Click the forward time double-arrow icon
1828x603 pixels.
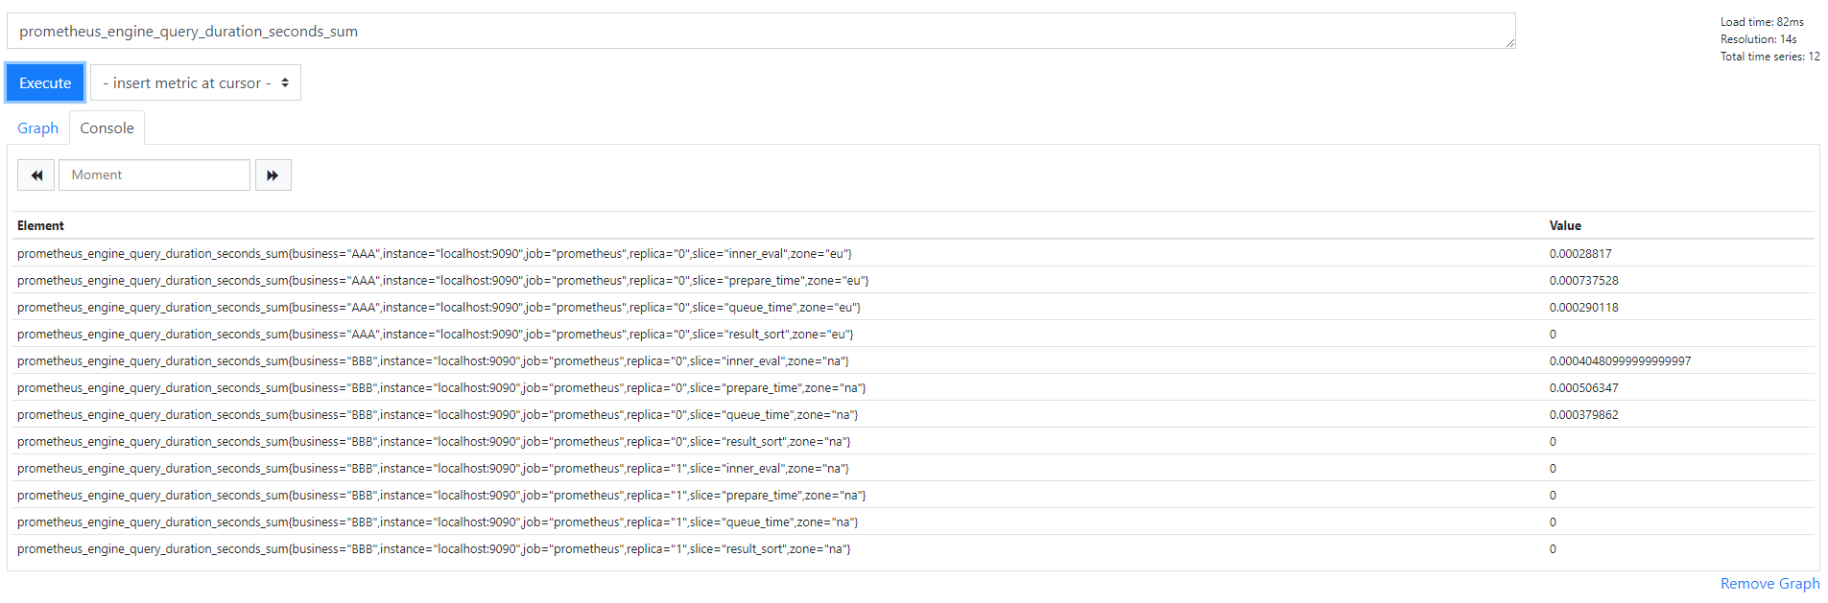(273, 175)
